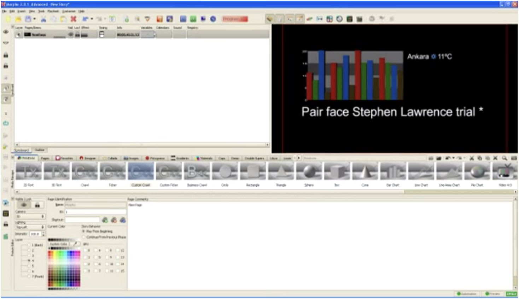This screenshot has height=299, width=519.
Task: Click the Save disk toolbar icon
Action: coord(28,19)
